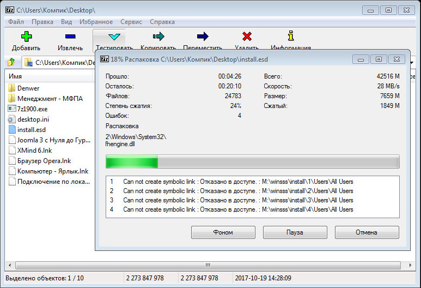This screenshot has width=421, height=288.
Task: Click error line 2 about install\2\Users
Action: [x=231, y=191]
